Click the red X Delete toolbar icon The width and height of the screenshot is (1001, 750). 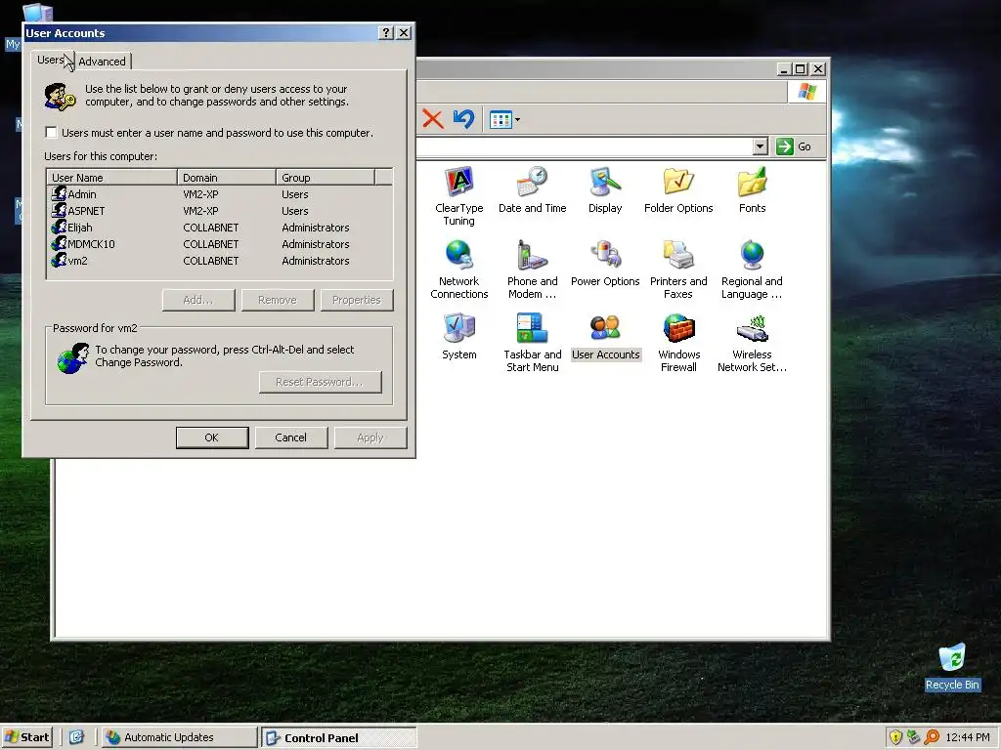432,118
